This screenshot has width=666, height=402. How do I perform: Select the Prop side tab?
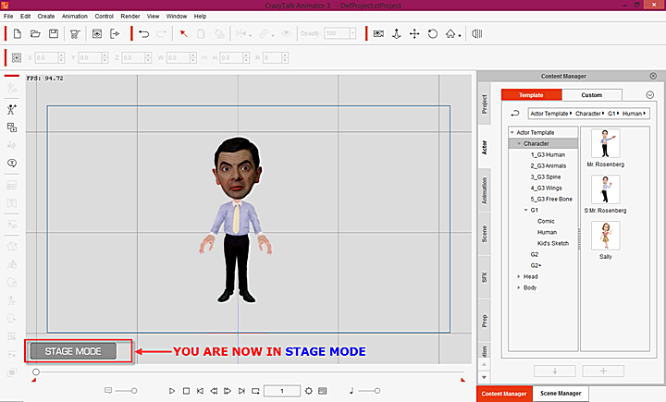[484, 321]
